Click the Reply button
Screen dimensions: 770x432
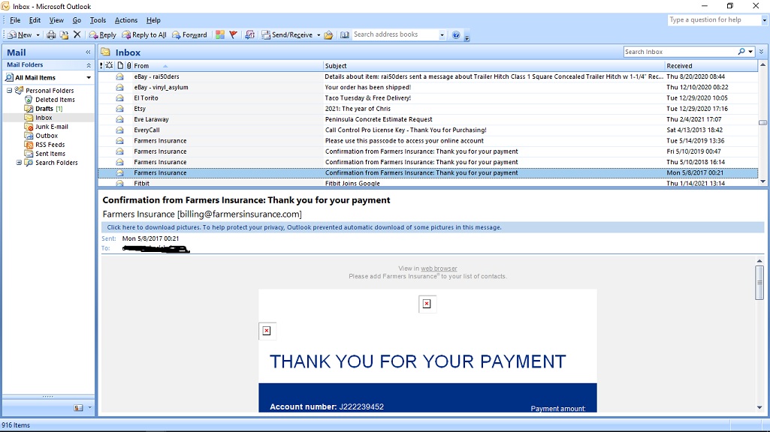(103, 34)
